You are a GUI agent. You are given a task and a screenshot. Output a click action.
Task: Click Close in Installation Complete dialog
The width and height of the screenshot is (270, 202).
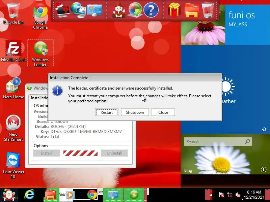coord(163,112)
